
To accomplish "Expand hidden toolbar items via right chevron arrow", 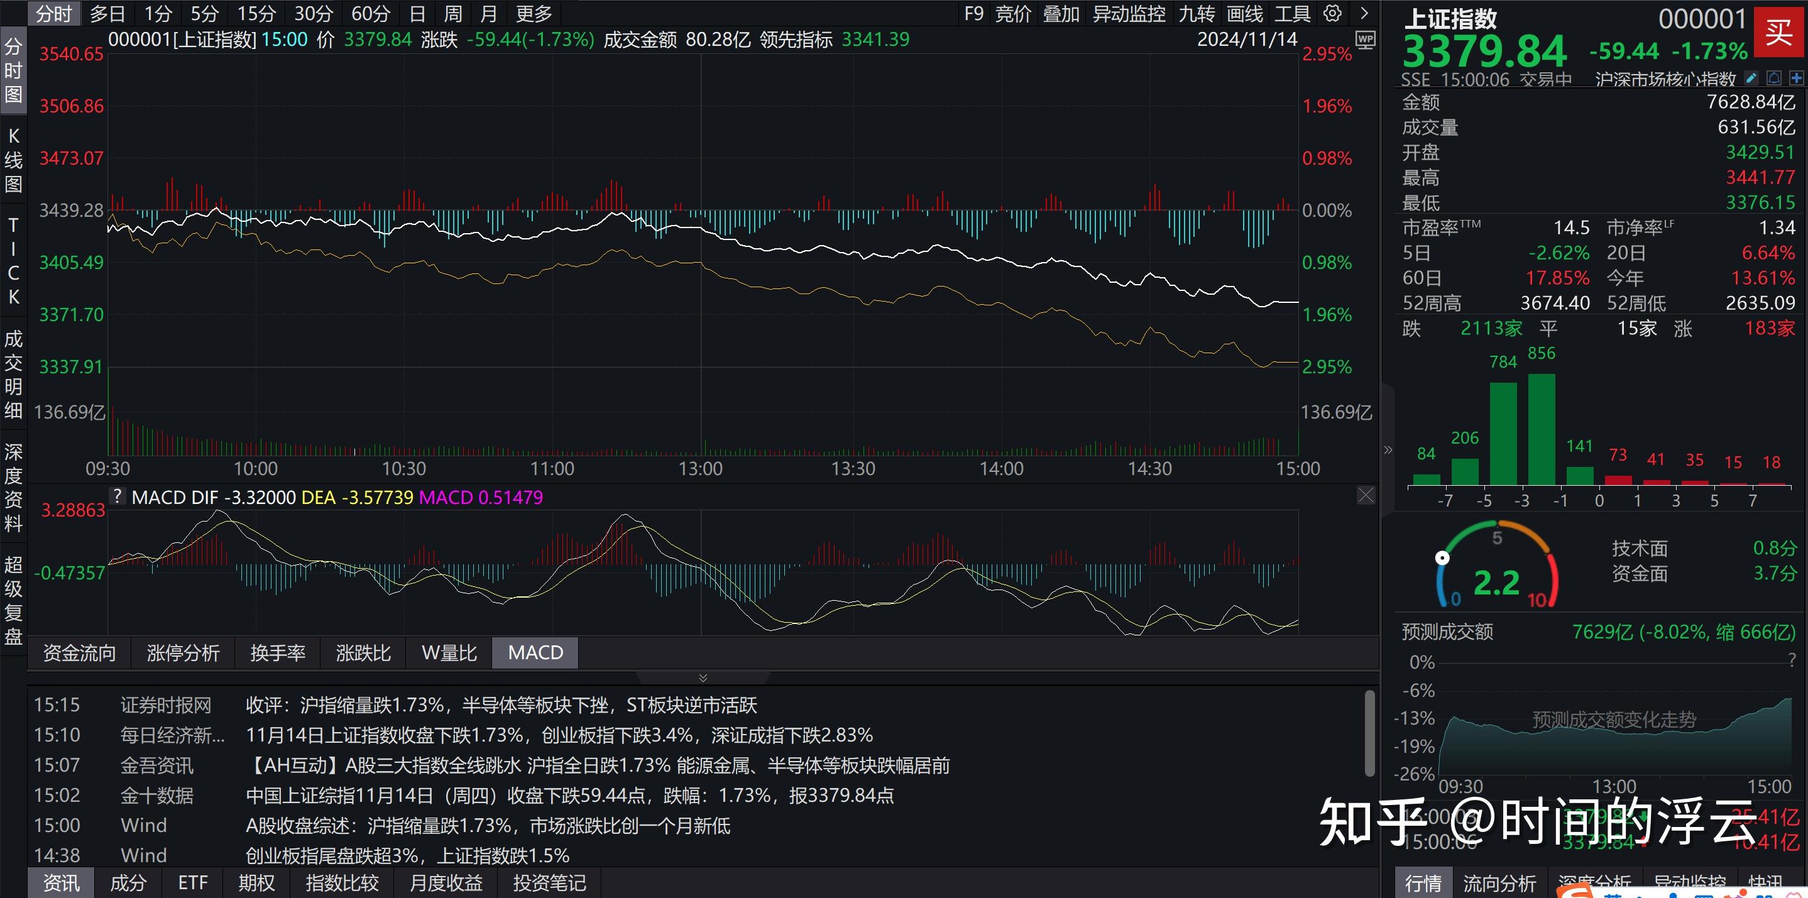I will pos(1364,13).
